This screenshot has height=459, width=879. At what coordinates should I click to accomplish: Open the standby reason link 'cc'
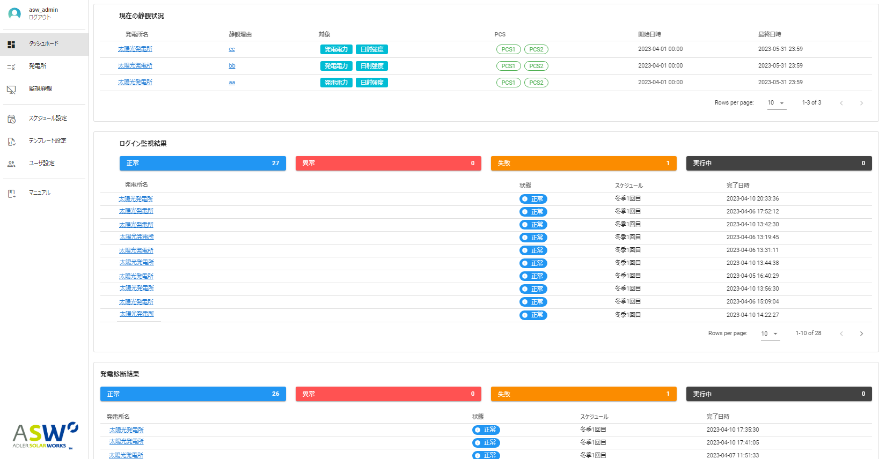[x=232, y=49]
